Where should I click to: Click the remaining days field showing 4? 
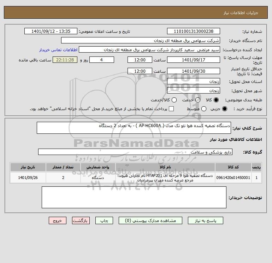coord(102,60)
